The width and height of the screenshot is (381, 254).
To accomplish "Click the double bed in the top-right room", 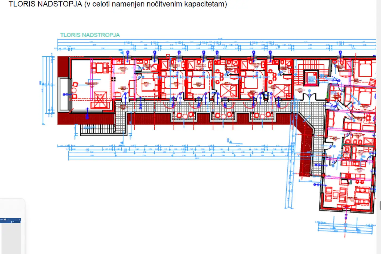I will tap(365, 68).
